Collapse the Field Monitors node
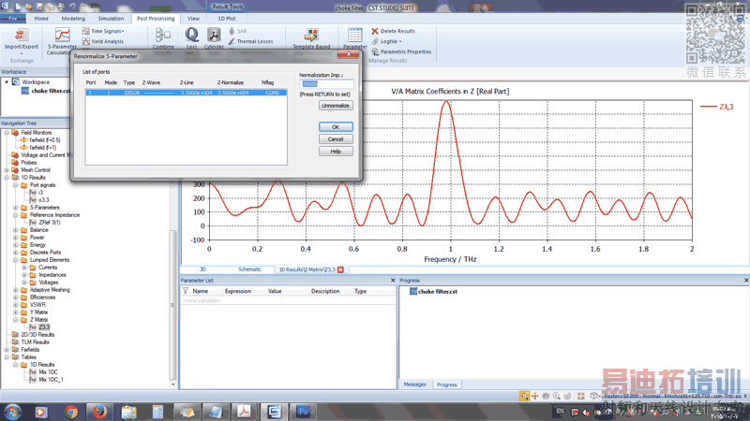This screenshot has height=421, width=750. (7, 133)
